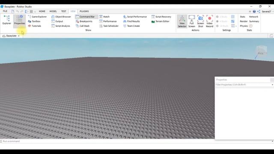This screenshot has width=274, height=154.
Task: Click the Share icon in title ribbon
Action: coord(259,12)
